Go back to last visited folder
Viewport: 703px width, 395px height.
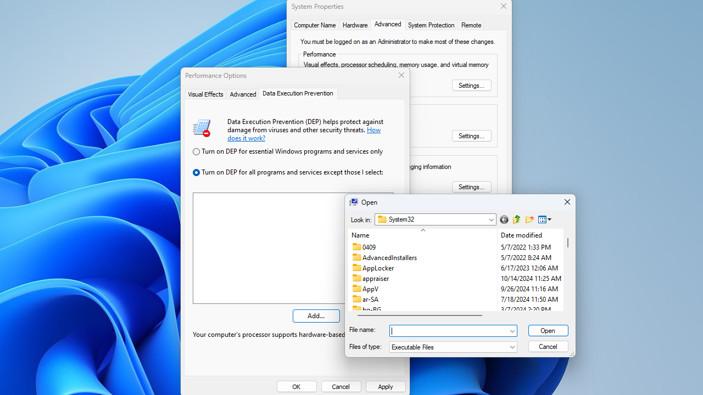[x=504, y=220]
